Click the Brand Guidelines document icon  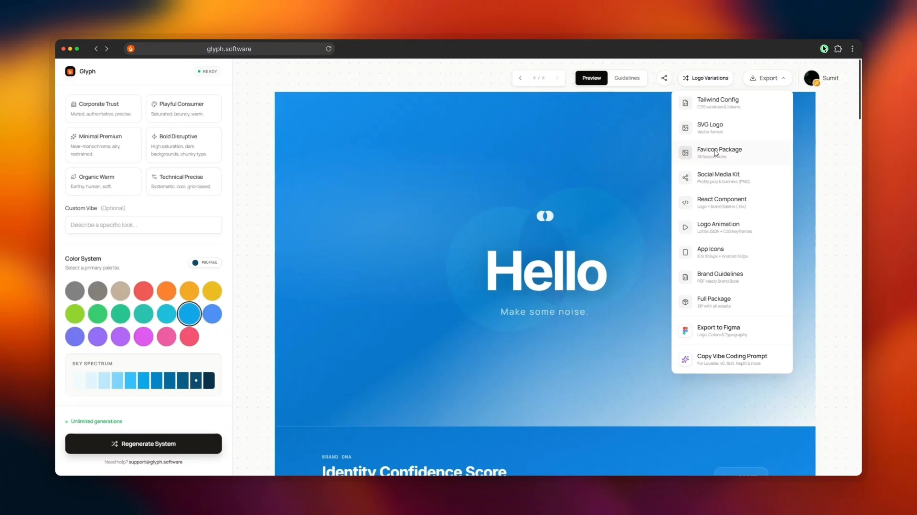point(685,277)
